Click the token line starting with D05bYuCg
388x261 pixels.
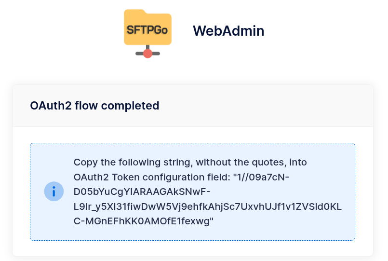142,192
